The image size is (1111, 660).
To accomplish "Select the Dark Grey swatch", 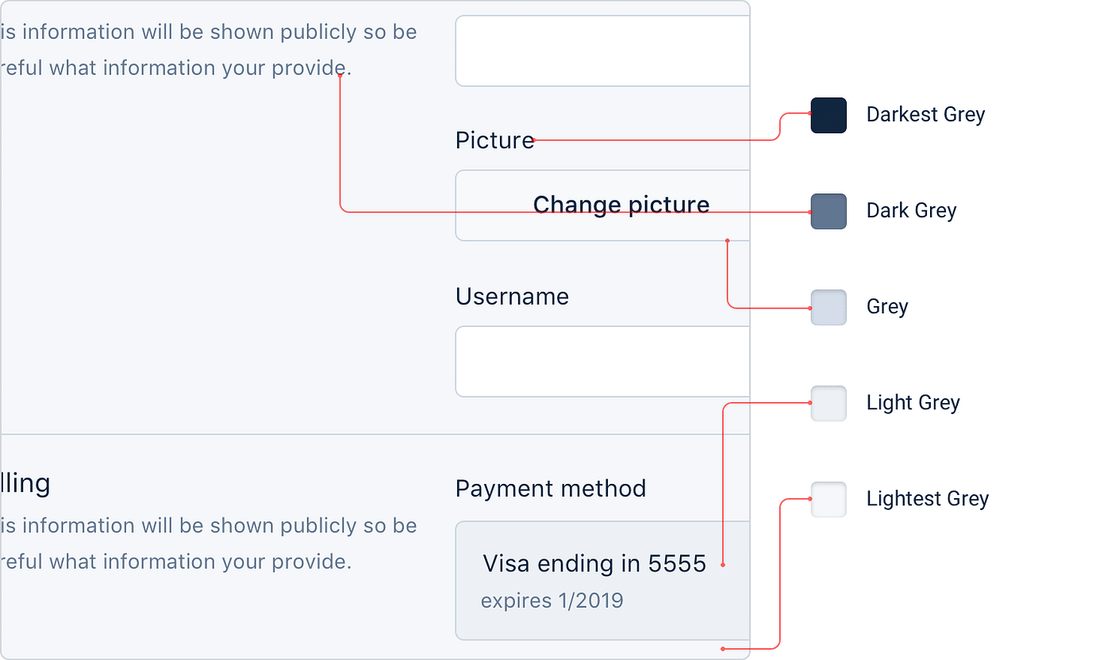I will point(828,211).
